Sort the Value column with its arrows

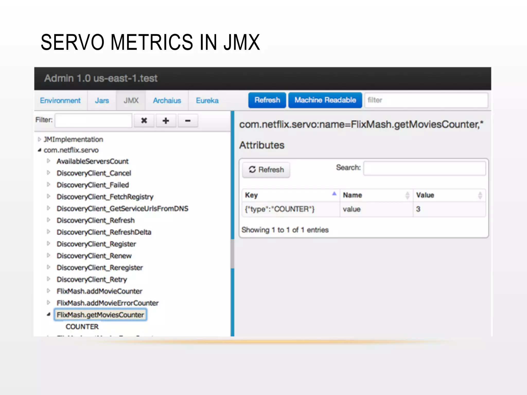480,195
